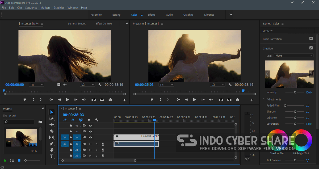The height and width of the screenshot is (169, 319).
Task: Click the nest sequence icon in timeline
Action: coord(65,120)
